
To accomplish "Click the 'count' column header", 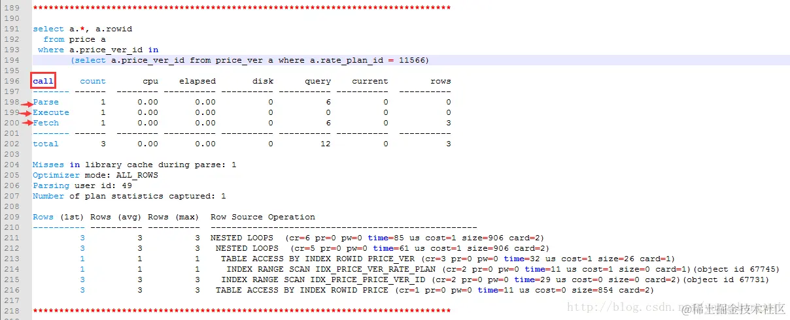I will pyautogui.click(x=93, y=81).
